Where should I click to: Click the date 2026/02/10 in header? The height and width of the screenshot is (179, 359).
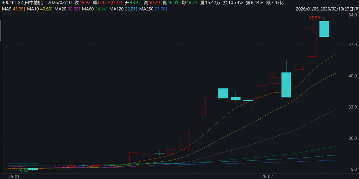click(x=60, y=3)
